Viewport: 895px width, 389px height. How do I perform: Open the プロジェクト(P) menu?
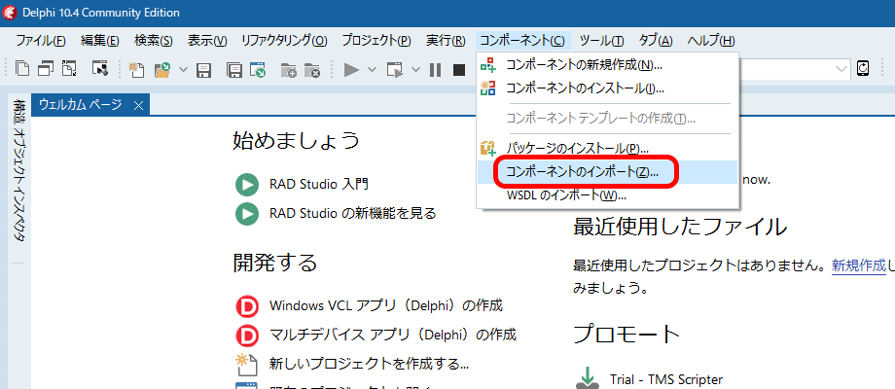pyautogui.click(x=376, y=41)
